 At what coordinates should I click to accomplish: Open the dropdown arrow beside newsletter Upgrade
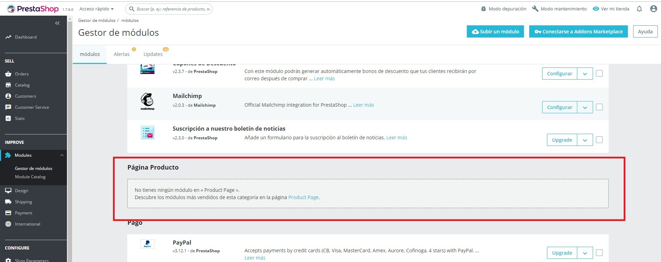point(585,140)
